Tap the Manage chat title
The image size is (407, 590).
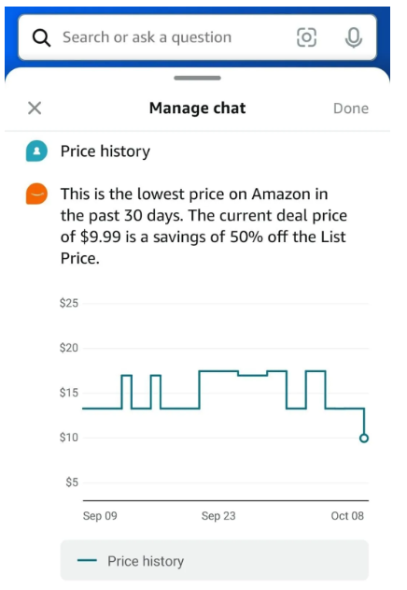pos(197,108)
